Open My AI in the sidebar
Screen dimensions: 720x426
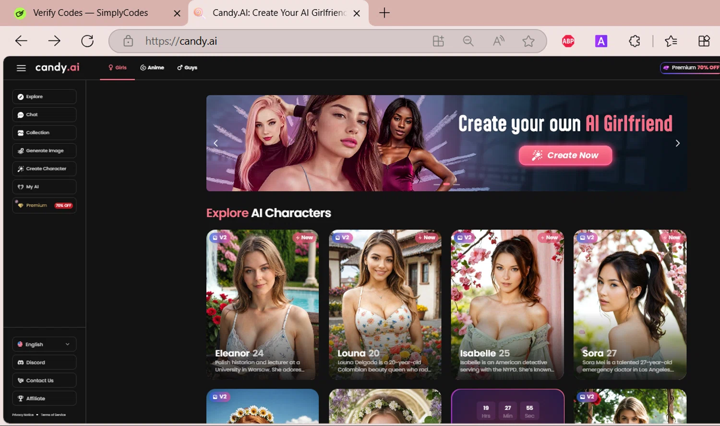[x=44, y=187]
